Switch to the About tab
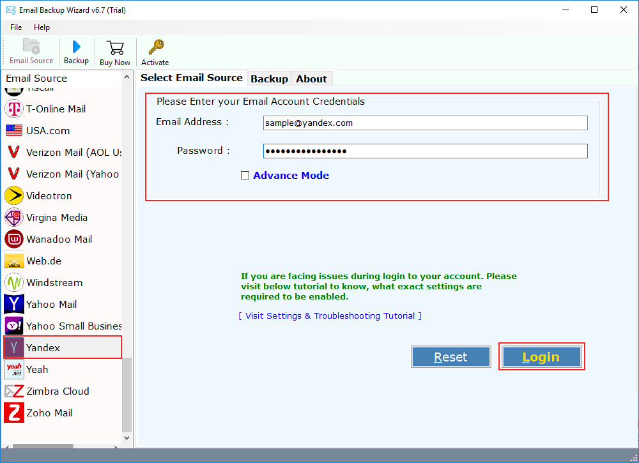 point(312,79)
